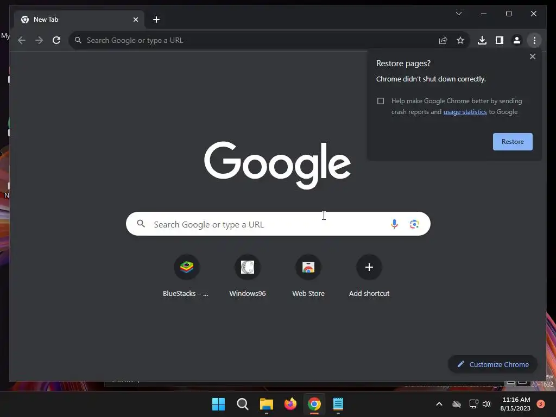Show hidden tray icons chevron
556x417 pixels.
[439, 404]
